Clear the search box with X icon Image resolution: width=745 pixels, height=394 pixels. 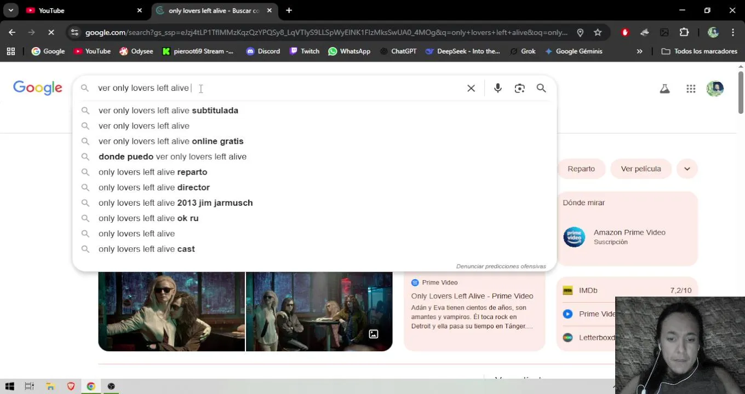click(x=471, y=88)
